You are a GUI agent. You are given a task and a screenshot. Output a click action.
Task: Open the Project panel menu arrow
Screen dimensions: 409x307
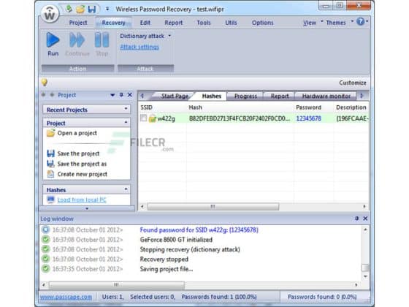coord(112,95)
